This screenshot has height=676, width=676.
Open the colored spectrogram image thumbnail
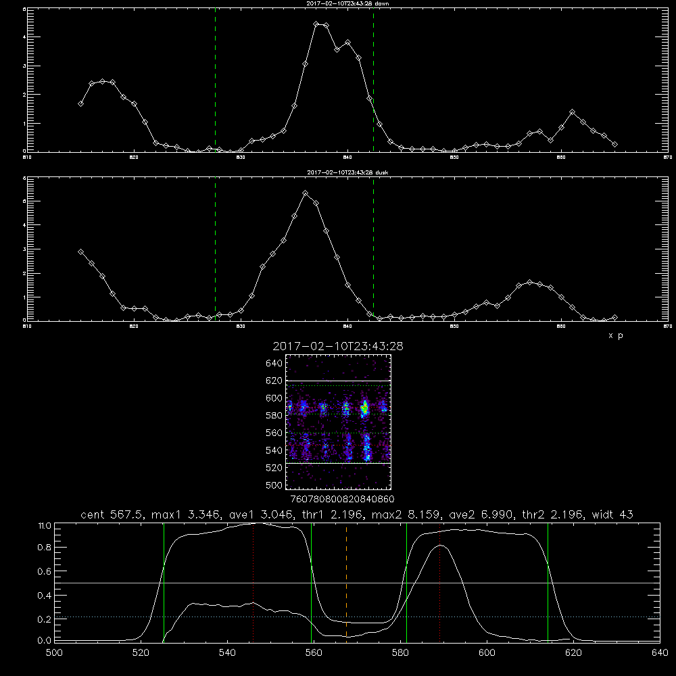339,422
